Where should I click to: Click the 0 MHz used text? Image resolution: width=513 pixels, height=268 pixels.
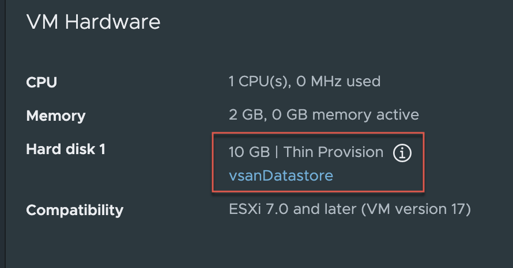point(338,81)
